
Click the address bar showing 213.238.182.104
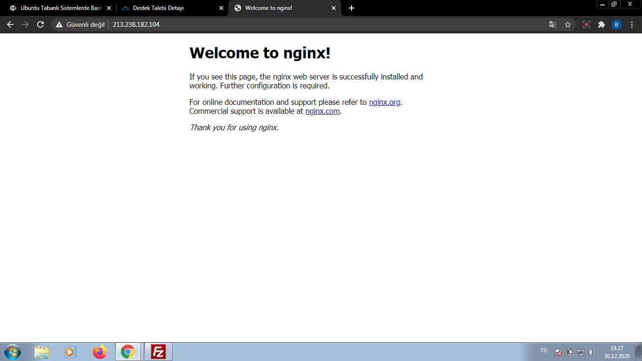pos(282,24)
